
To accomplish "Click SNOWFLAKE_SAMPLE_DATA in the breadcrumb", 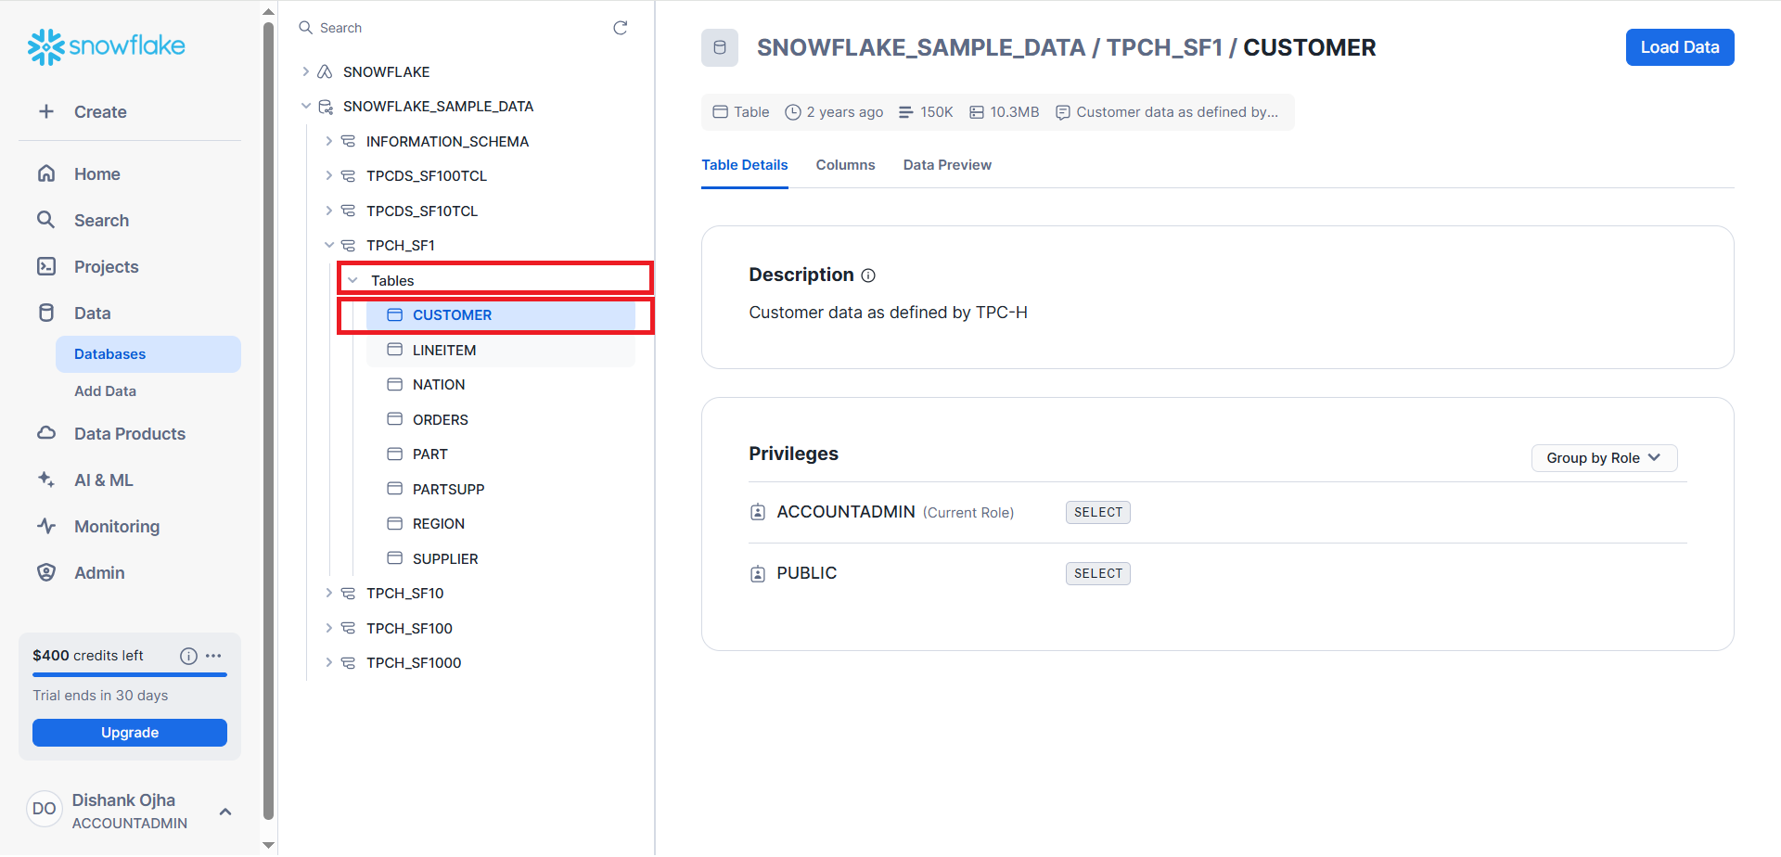I will tap(920, 47).
